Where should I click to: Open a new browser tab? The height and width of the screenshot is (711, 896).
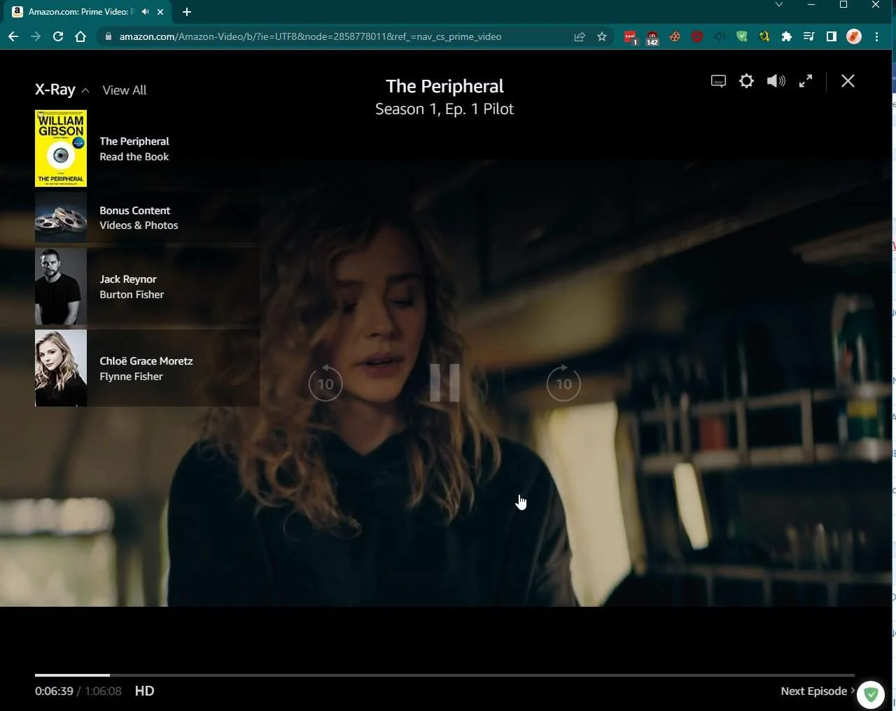pos(186,12)
